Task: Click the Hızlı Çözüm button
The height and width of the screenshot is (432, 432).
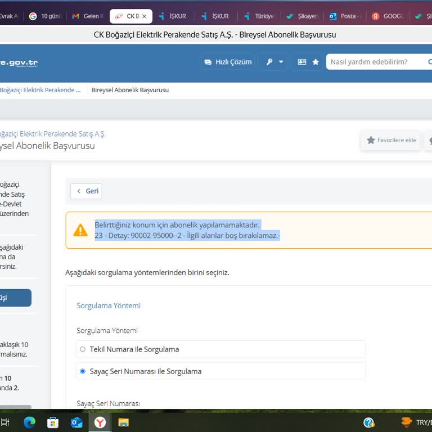Action: click(228, 62)
